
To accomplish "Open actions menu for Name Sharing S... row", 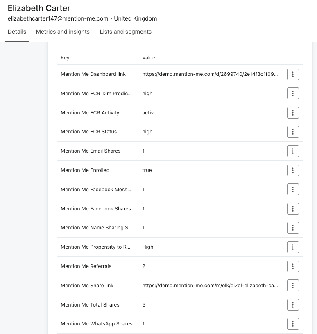I will click(293, 228).
